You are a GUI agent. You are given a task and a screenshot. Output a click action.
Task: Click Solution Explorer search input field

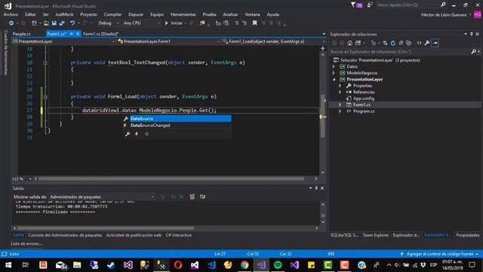pos(400,51)
